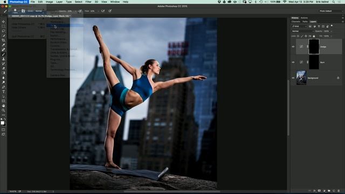Open the layer Kind filter dropdown
345x194 pixels.
pos(299,26)
